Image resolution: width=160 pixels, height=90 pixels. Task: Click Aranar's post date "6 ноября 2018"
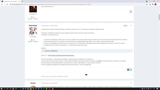point(53,83)
